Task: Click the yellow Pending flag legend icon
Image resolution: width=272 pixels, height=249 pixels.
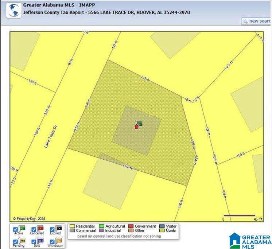Action: 22,241
